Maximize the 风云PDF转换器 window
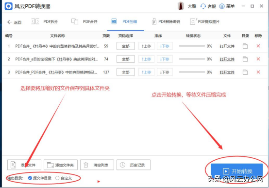Image resolution: width=269 pixels, height=188 pixels. [x=252, y=6]
